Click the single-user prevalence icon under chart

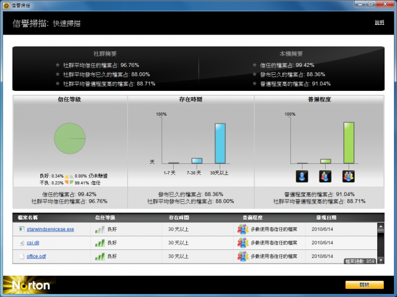coord(302,176)
